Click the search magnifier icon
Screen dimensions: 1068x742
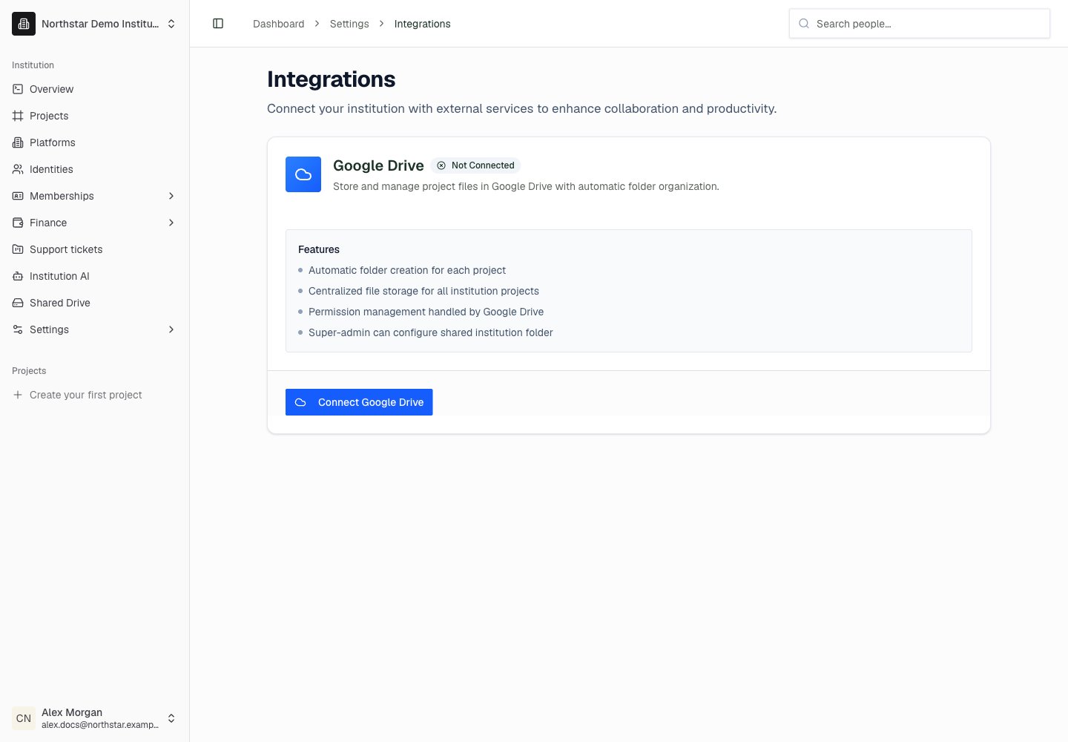804,24
